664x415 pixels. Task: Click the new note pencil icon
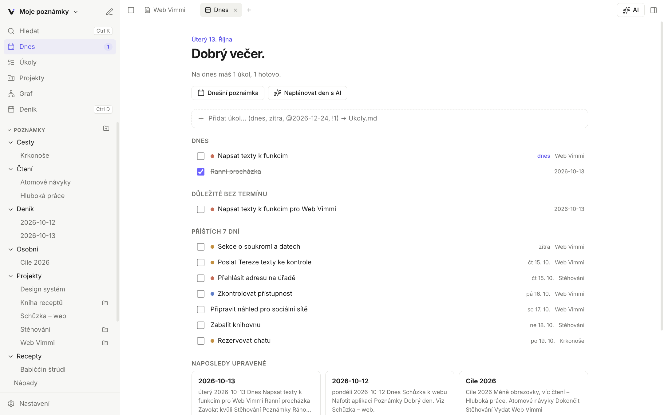(x=109, y=12)
